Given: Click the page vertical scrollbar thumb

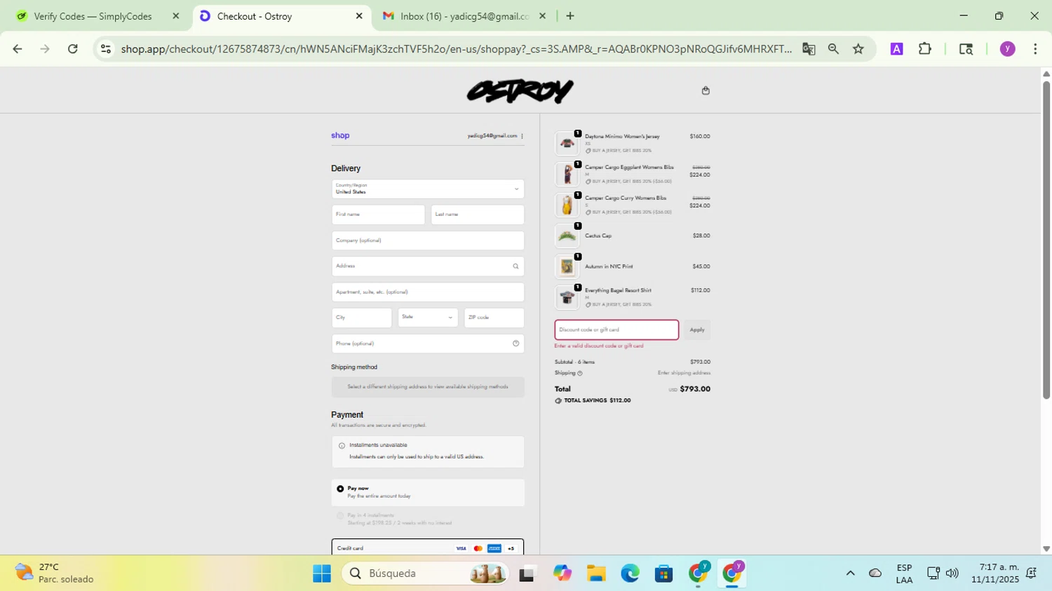Looking at the screenshot, I should point(1046,240).
